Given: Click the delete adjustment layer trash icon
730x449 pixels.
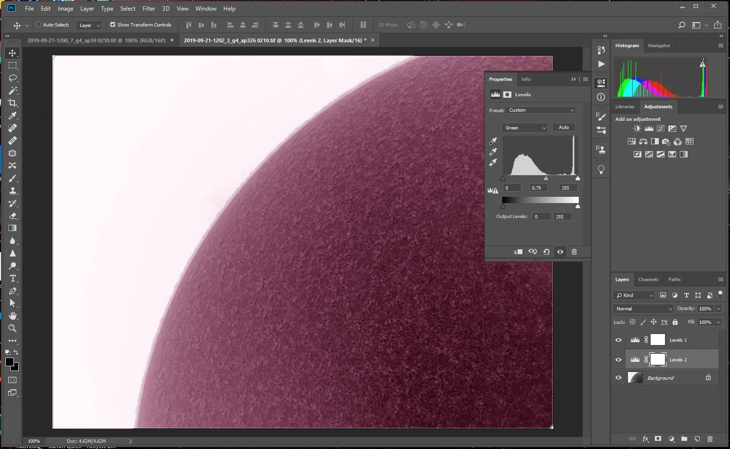Looking at the screenshot, I should click(x=574, y=252).
